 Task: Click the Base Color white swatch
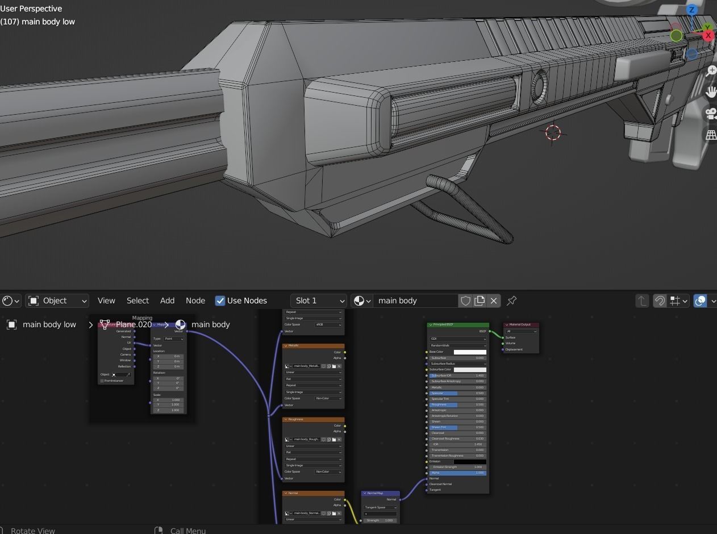point(470,352)
